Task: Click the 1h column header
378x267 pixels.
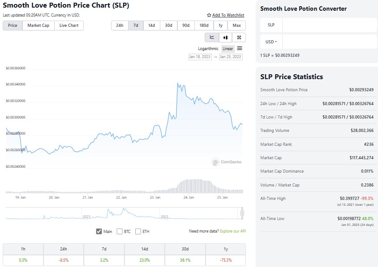Action: click(x=23, y=249)
